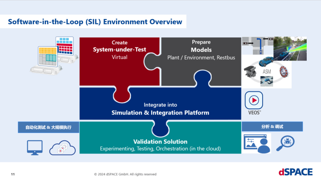Click the dSPACE copyright footer text
Screen dimensions: 321x180
[125, 174]
